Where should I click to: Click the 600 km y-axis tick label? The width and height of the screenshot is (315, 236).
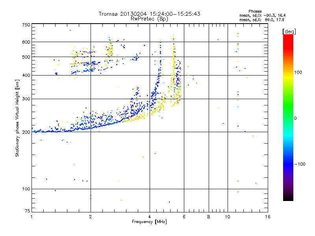coord(26,42)
